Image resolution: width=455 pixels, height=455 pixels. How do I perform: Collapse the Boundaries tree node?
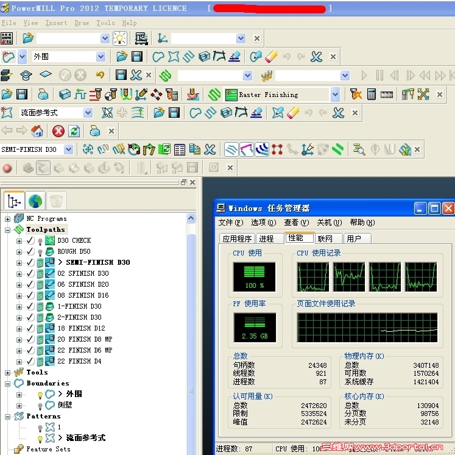[x=7, y=384]
